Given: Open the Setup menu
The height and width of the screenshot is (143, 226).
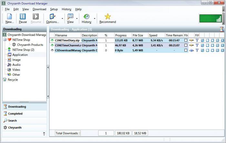Looking at the screenshot, I should click(x=54, y=9).
